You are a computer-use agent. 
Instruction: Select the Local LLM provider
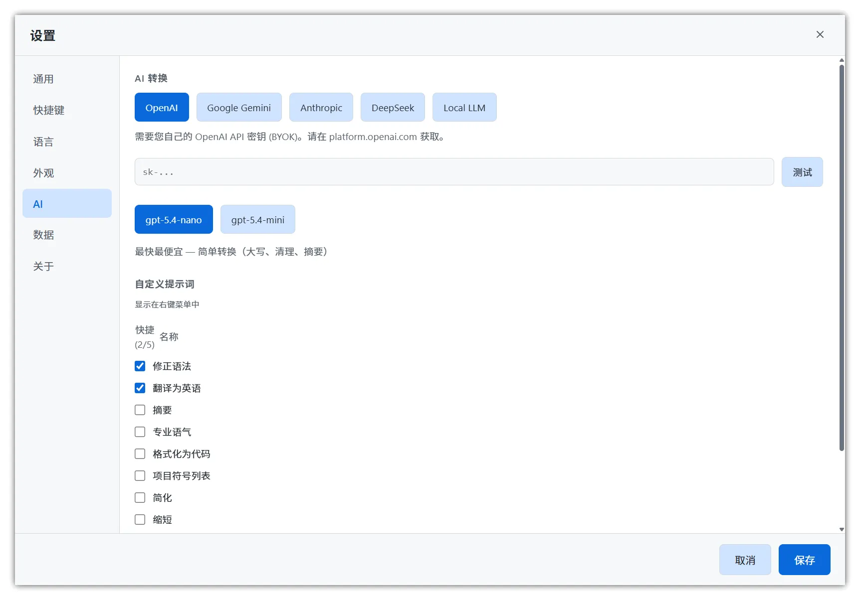tap(464, 107)
